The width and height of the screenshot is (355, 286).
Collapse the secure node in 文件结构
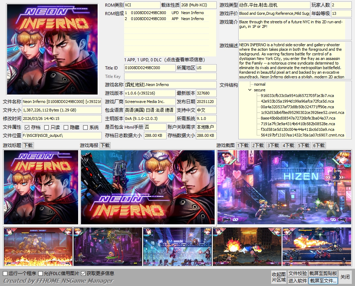tap(250, 90)
